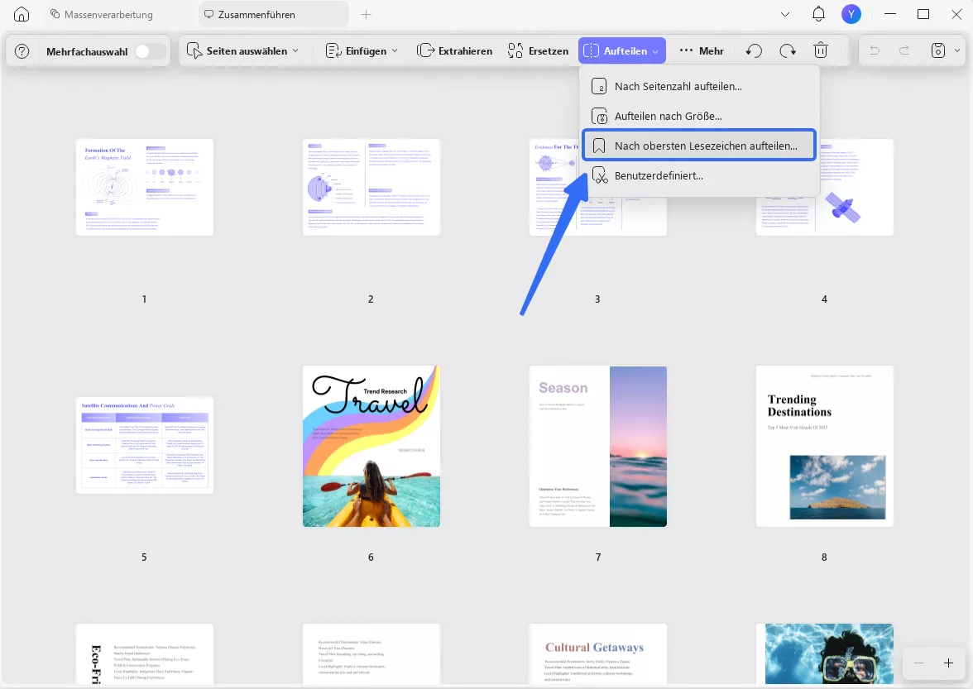
Task: Undo the last action
Action: click(x=875, y=50)
